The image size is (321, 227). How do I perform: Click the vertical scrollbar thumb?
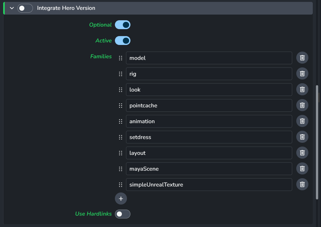tap(317, 142)
